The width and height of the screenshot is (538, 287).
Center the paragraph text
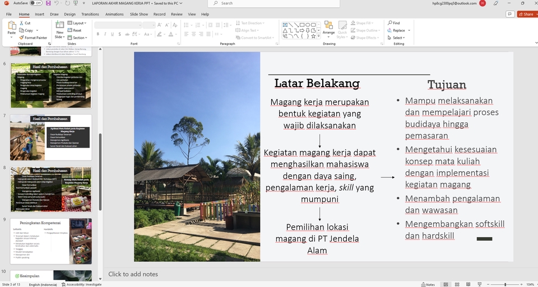(194, 34)
